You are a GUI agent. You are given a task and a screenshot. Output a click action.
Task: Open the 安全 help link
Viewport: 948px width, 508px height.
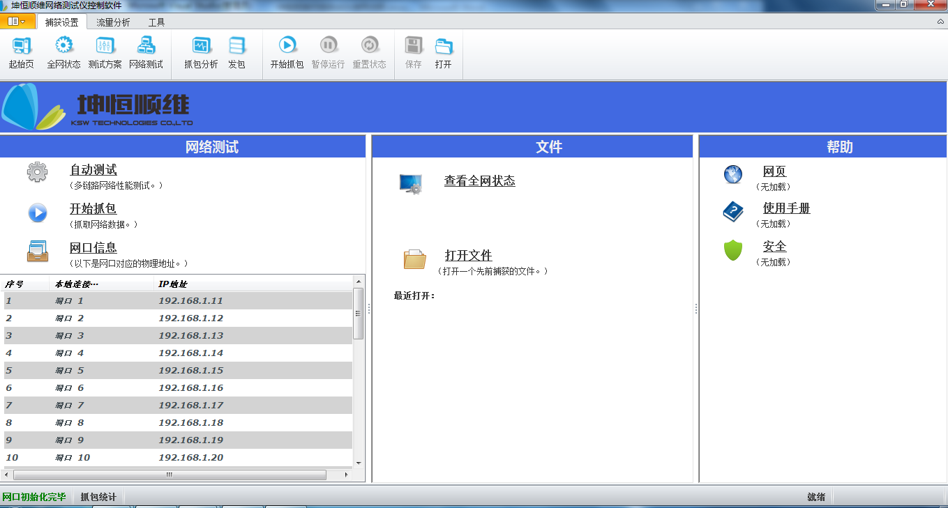click(775, 247)
